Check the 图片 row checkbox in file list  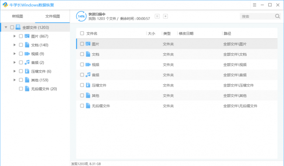coord(82,44)
